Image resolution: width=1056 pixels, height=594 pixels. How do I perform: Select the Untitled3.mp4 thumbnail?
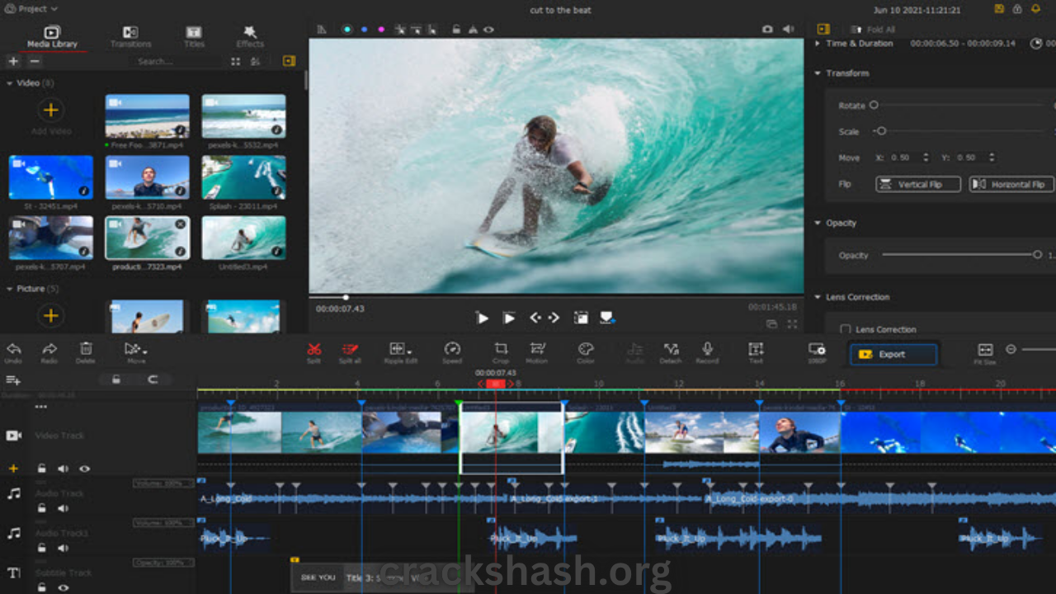(243, 238)
